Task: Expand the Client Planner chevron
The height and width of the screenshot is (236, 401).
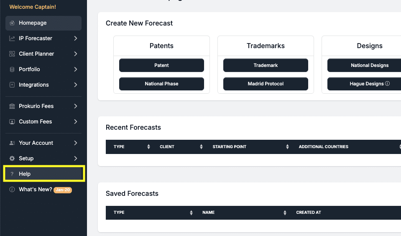Action: tap(76, 54)
